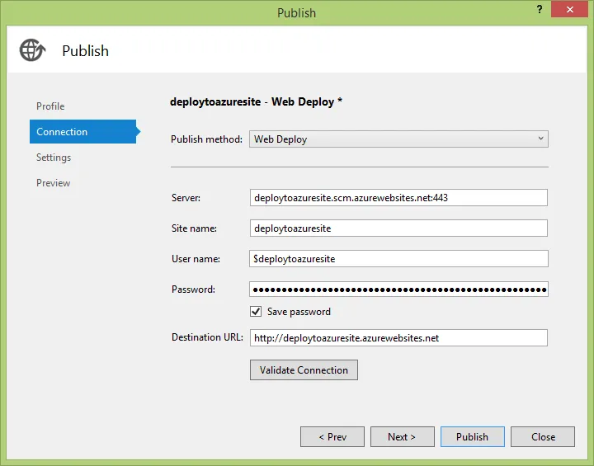
Task: Advance with the Next button
Action: (403, 437)
